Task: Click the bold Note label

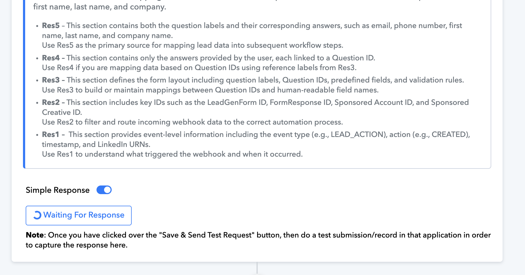Action: coord(35,235)
